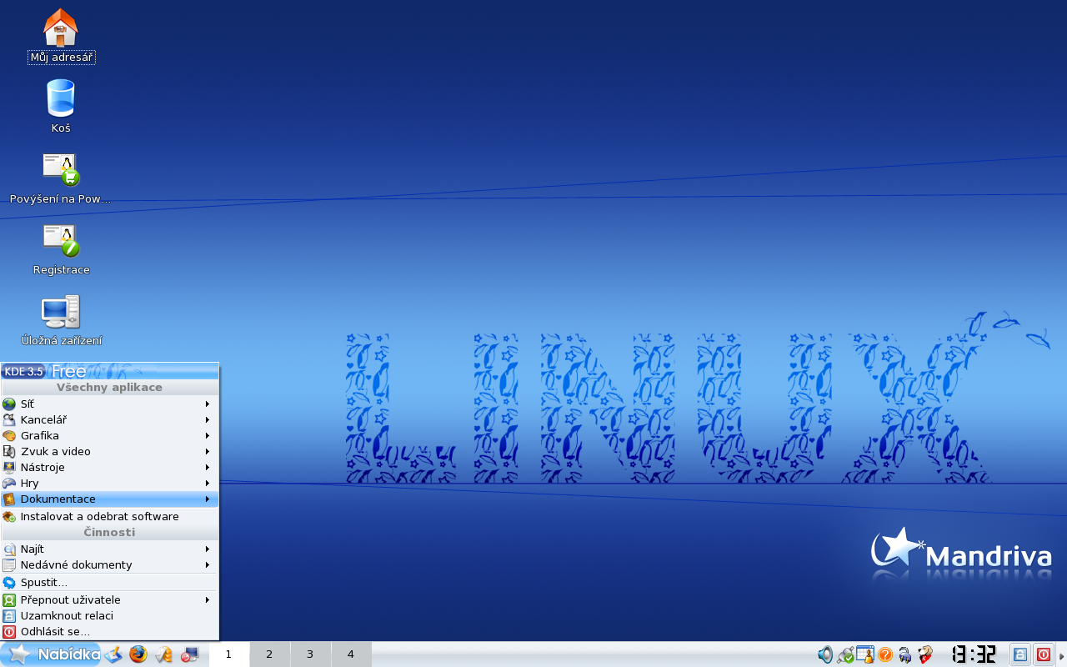Viewport: 1067px width, 667px height.
Task: Launch Firefox from the panel
Action: click(x=138, y=654)
